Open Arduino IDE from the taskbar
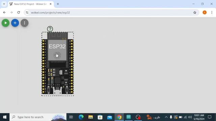This screenshot has width=216, height=121. tap(129, 117)
